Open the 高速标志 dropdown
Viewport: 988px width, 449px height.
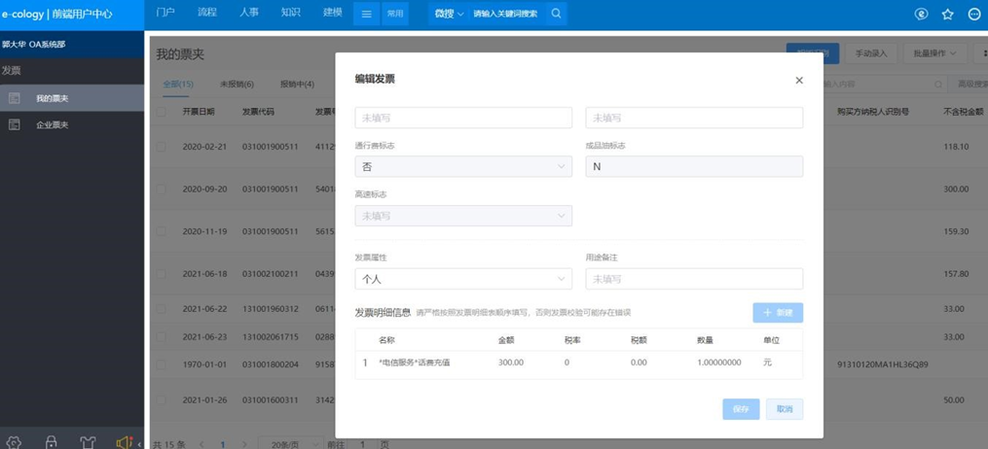[463, 216]
